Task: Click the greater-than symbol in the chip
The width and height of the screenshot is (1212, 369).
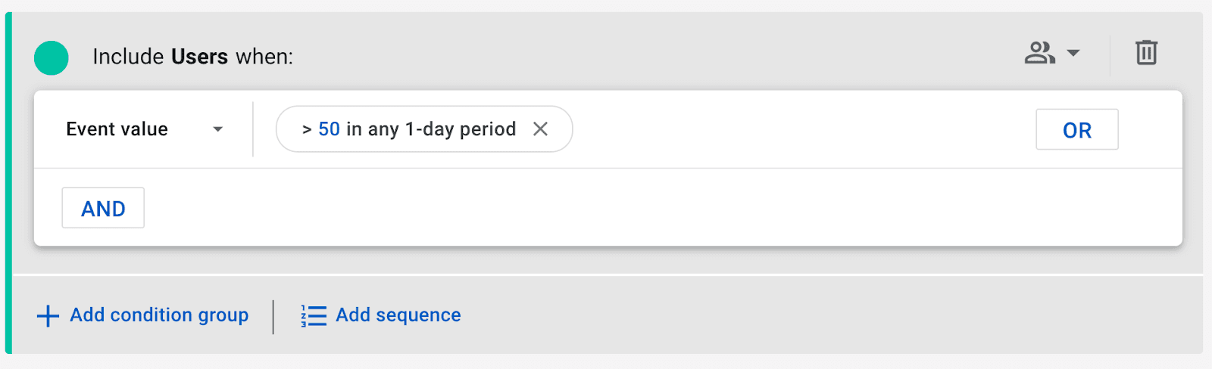Action: [x=307, y=129]
